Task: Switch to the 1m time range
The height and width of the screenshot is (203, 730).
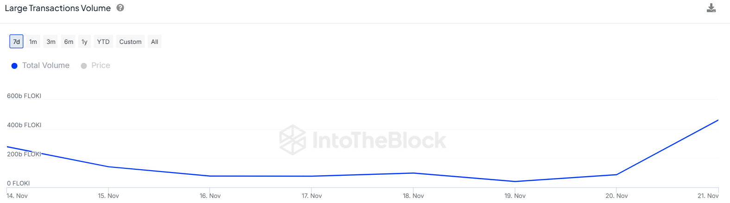Action: [x=33, y=42]
